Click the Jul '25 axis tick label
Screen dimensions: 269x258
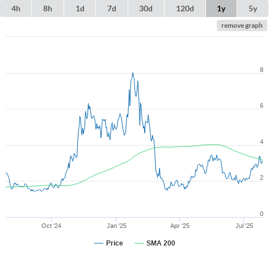coord(244,226)
